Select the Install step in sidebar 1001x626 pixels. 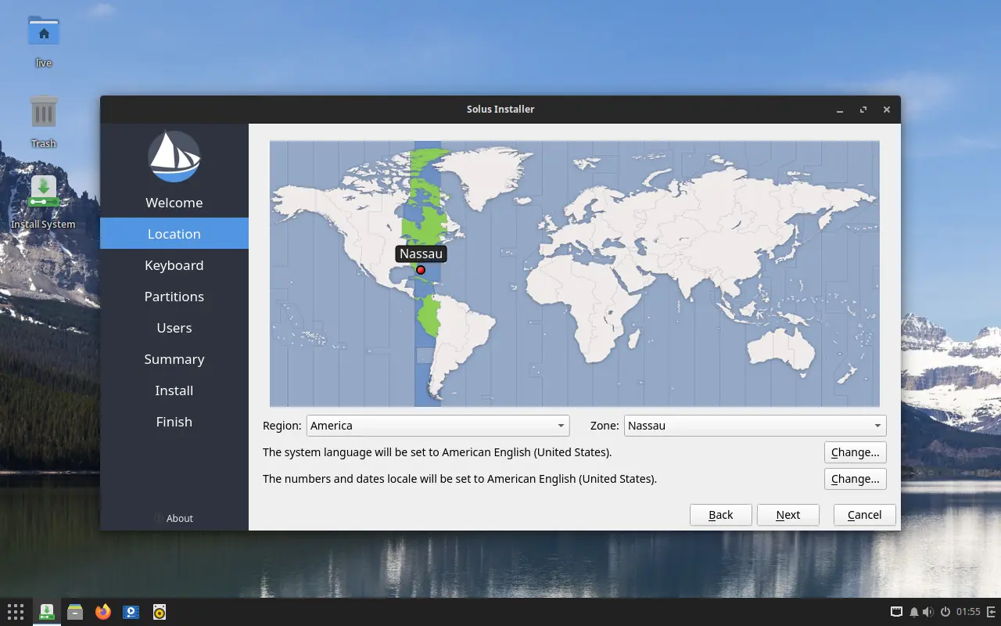(174, 390)
